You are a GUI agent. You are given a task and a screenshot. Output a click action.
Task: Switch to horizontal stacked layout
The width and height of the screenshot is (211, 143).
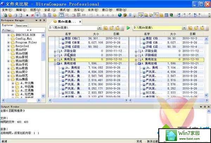67,15
